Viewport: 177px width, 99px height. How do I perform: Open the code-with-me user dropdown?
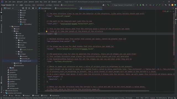[x=104, y=5]
